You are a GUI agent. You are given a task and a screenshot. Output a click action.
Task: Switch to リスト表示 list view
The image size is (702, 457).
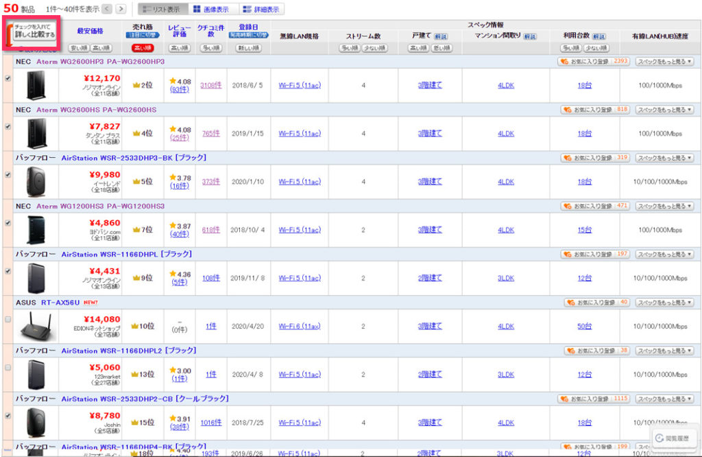click(162, 10)
